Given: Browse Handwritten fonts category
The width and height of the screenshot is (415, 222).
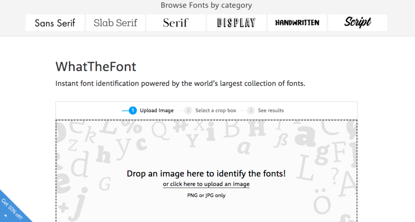Looking at the screenshot, I should point(297,23).
